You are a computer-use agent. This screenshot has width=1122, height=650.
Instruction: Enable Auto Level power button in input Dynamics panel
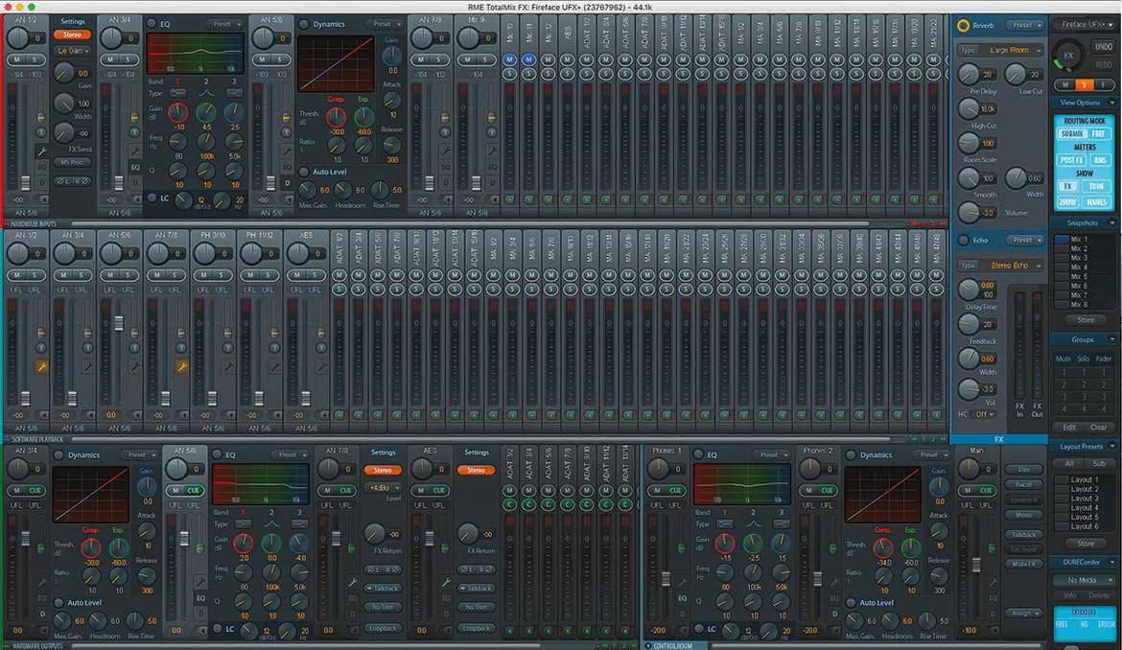(x=303, y=172)
